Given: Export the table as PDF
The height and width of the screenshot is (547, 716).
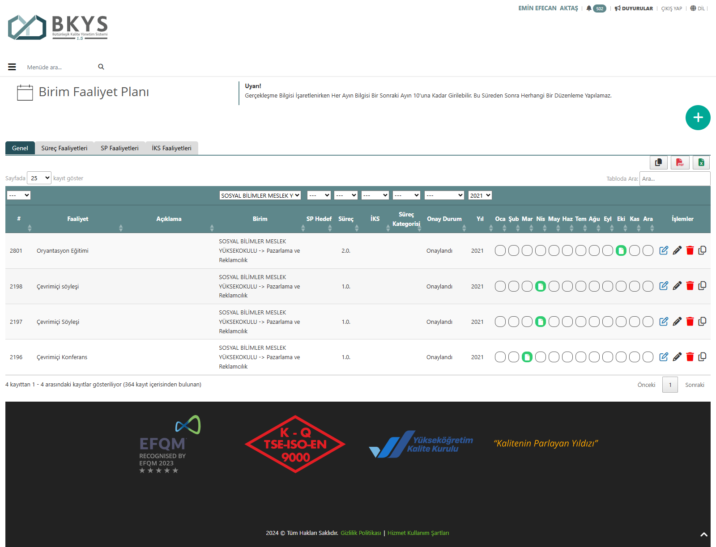Looking at the screenshot, I should (680, 162).
